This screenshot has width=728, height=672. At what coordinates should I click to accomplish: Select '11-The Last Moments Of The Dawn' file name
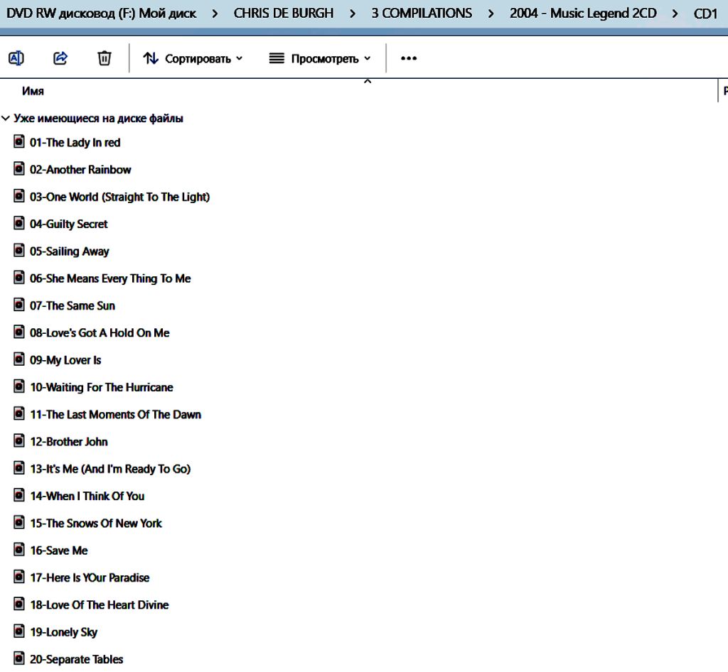click(x=116, y=415)
